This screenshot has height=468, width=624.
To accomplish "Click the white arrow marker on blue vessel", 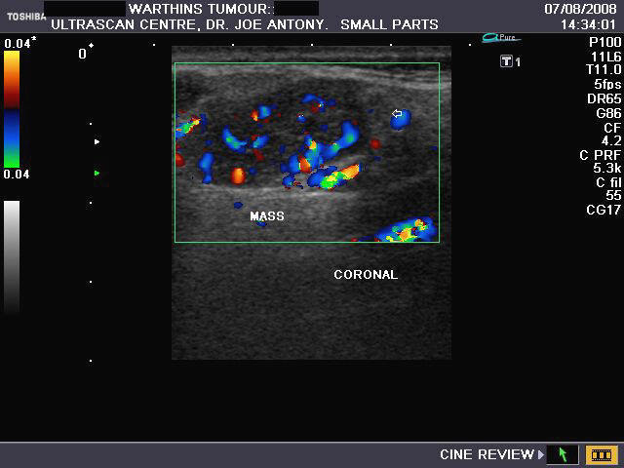I will 397,114.
